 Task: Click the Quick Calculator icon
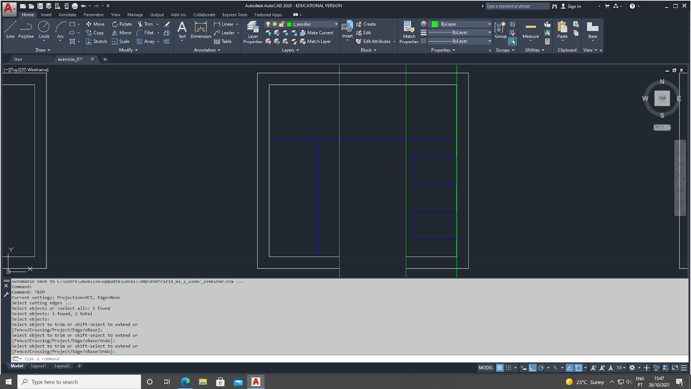coord(547,41)
